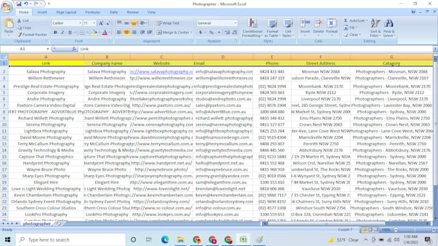
Task: Switch to the Home ribbon tab
Action: [23, 12]
